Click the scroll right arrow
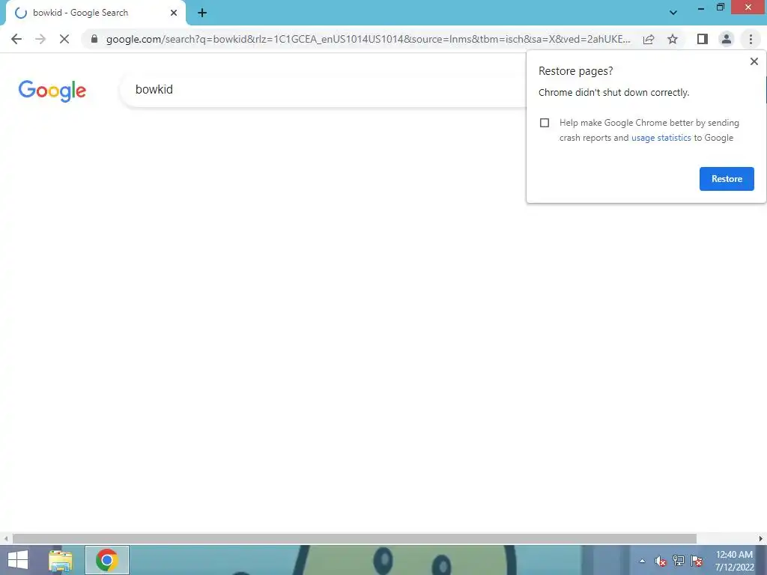 tap(761, 539)
